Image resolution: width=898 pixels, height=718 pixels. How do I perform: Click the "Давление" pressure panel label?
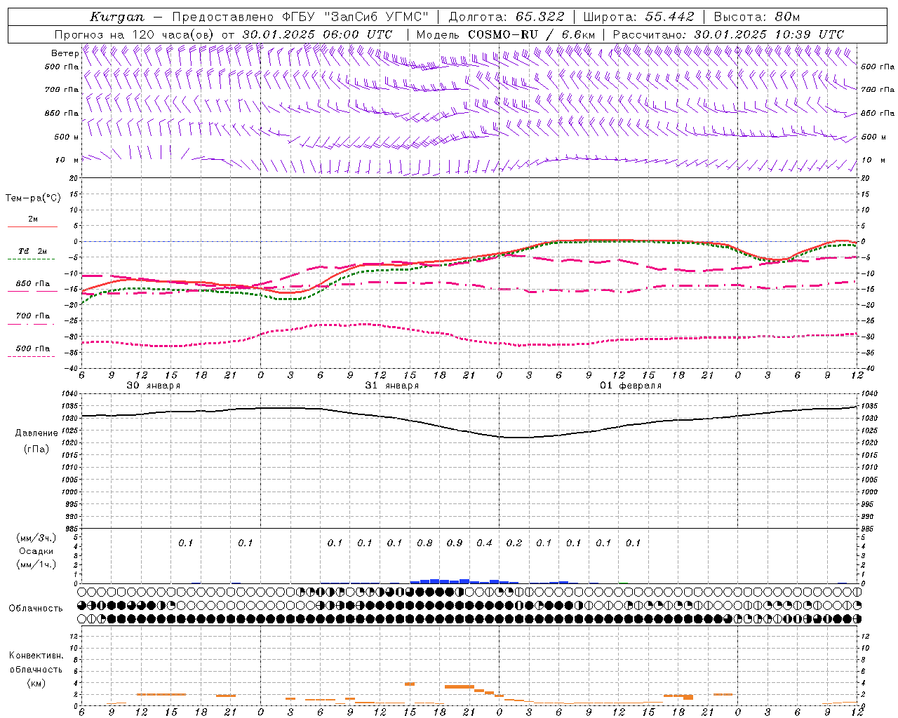click(x=36, y=433)
